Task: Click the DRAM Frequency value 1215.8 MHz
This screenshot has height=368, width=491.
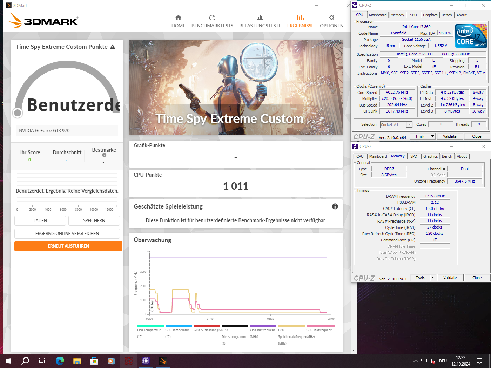Action: (x=435, y=196)
